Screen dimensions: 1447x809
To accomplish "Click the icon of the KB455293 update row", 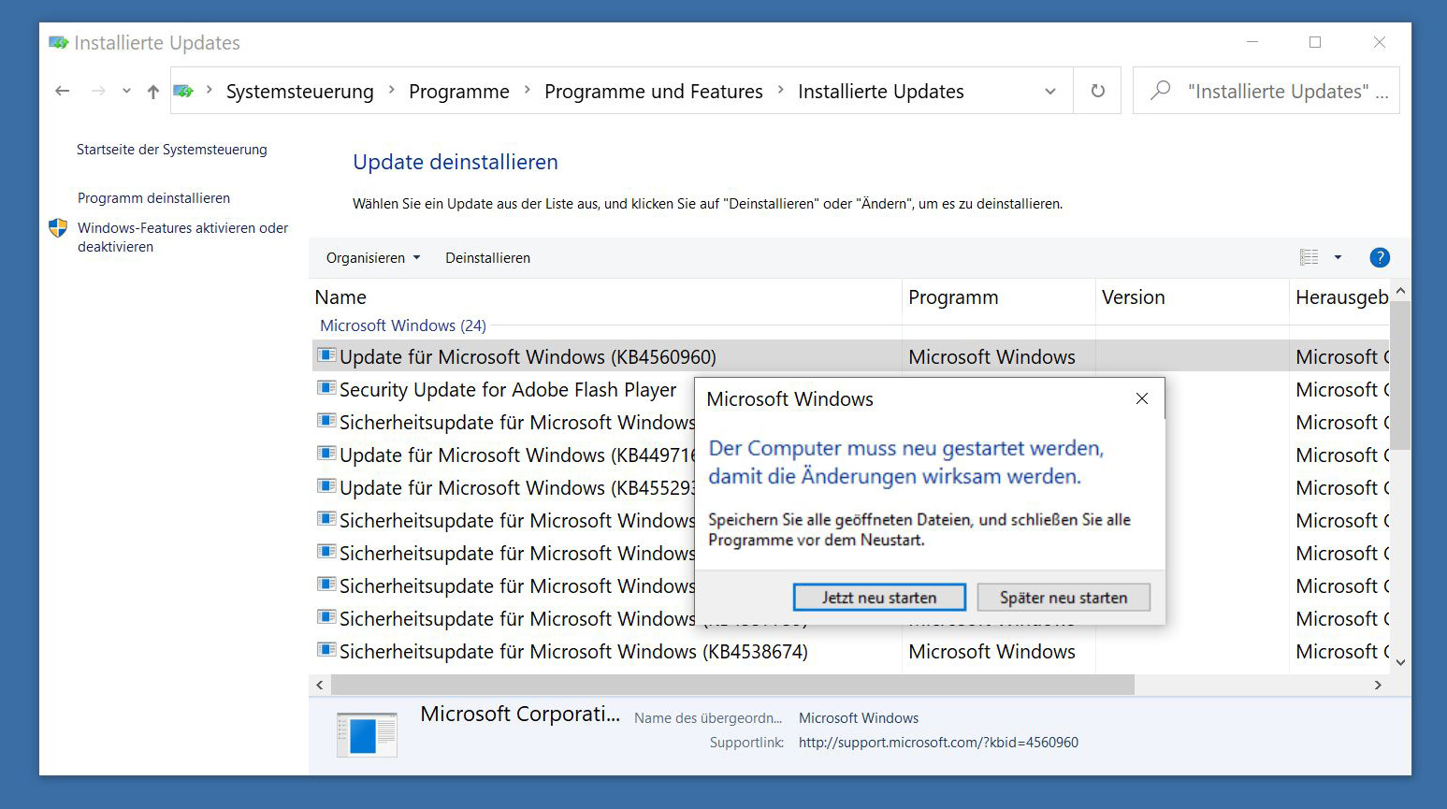I will click(326, 486).
